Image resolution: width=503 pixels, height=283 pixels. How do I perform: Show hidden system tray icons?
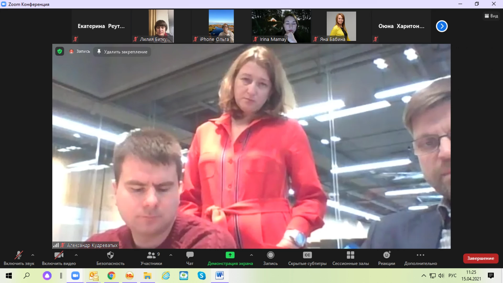click(x=423, y=275)
